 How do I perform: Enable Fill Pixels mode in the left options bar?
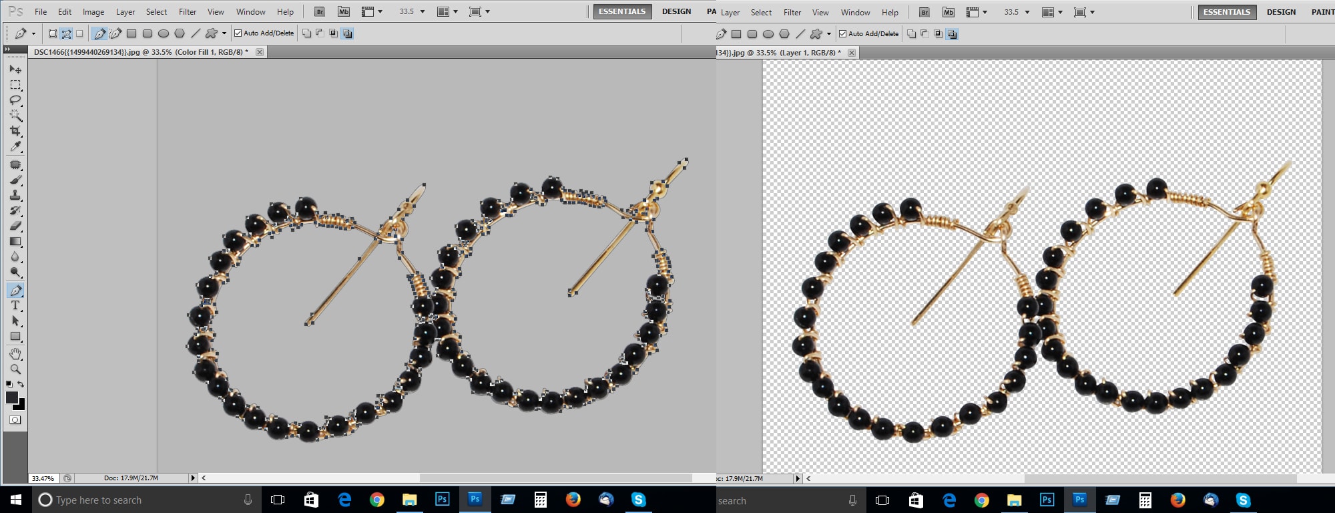[79, 33]
